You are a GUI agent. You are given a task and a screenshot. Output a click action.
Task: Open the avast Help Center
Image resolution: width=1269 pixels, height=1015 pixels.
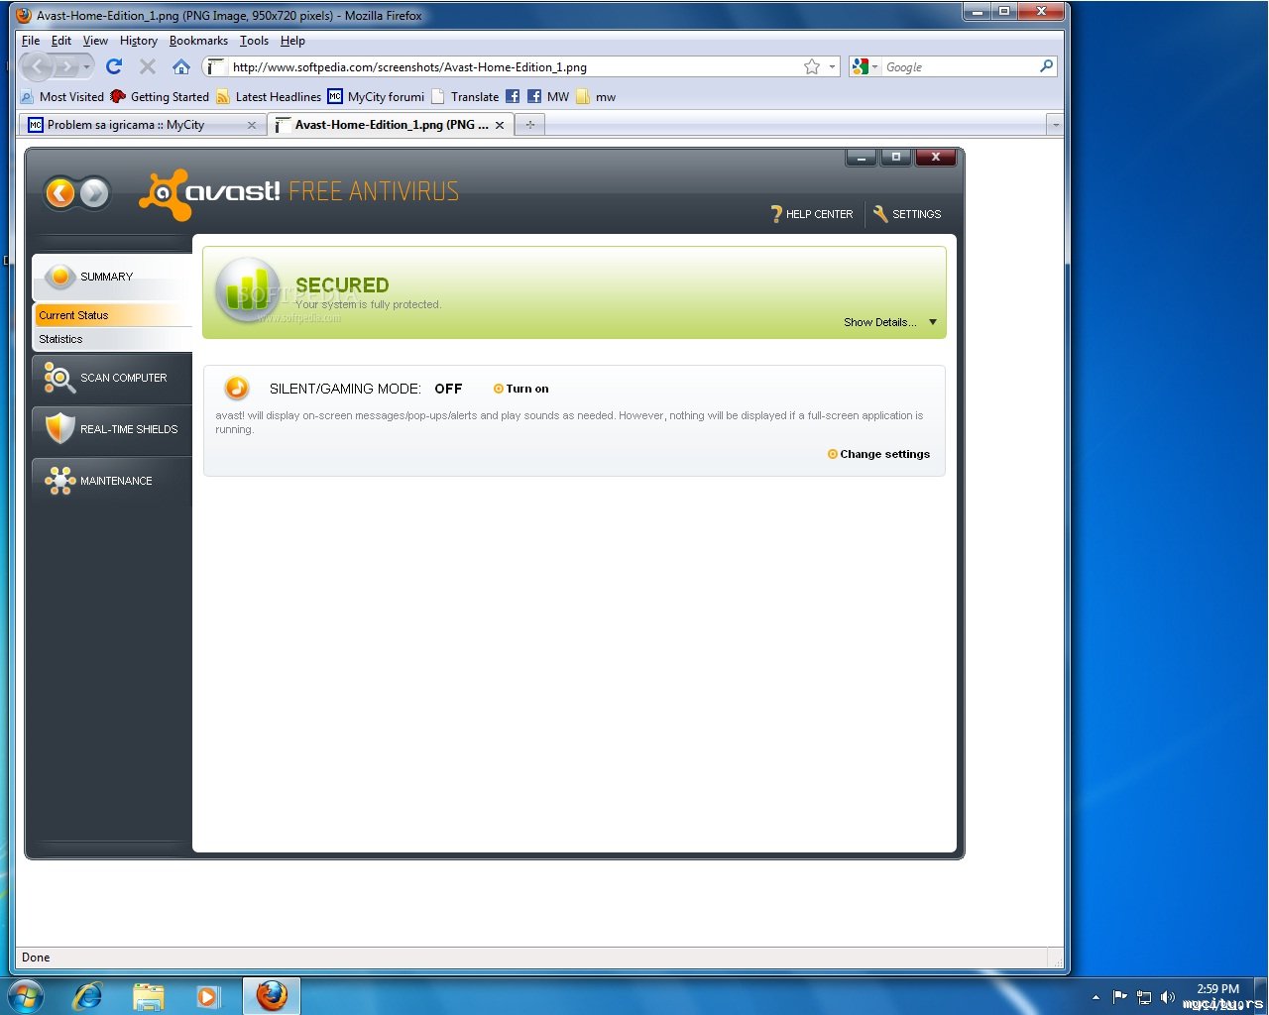click(811, 214)
